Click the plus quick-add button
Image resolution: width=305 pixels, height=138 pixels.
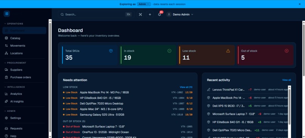150,15
